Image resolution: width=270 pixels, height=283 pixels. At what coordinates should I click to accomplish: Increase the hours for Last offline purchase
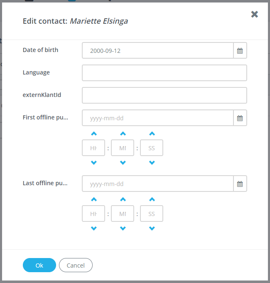tap(94, 200)
